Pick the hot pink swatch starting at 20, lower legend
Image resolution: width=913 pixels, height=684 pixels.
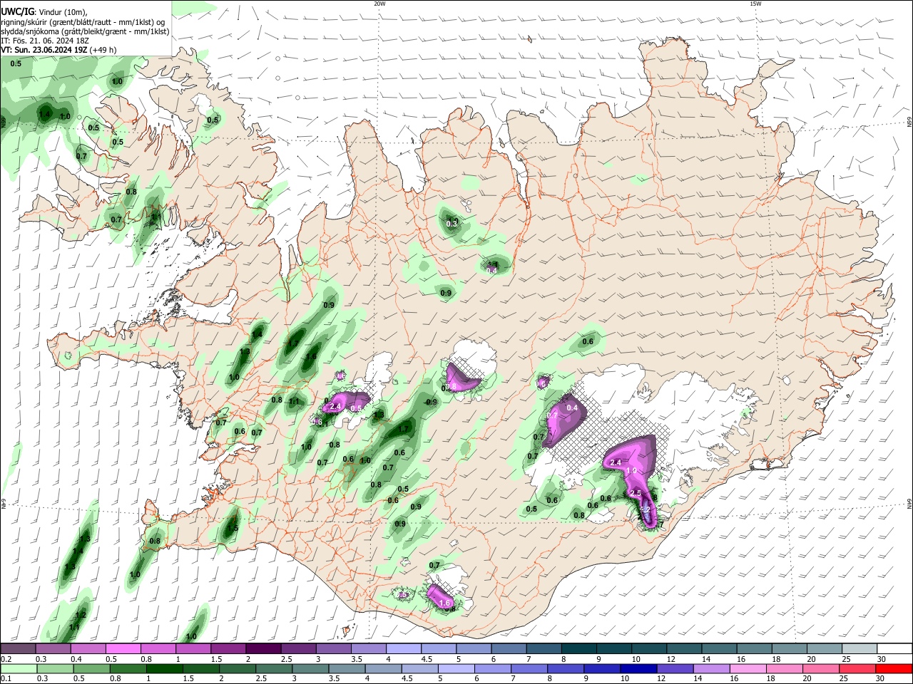pyautogui.click(x=820, y=669)
